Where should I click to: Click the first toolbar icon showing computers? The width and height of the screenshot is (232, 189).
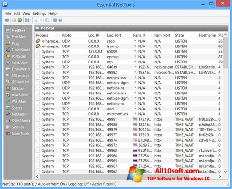tap(7, 20)
